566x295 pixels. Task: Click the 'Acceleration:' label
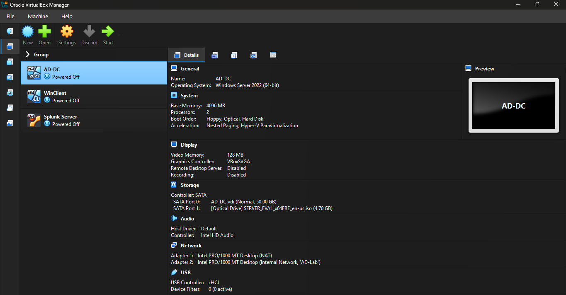[x=185, y=126]
